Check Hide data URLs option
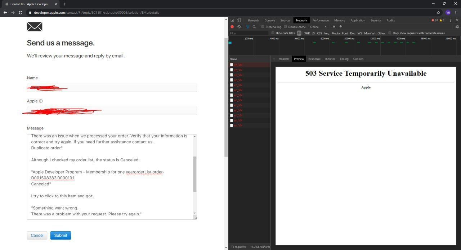This screenshot has width=461, height=250. [x=273, y=33]
